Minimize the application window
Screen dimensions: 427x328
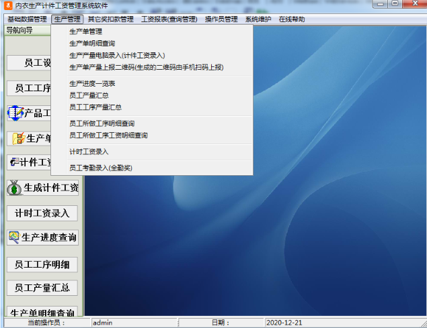coord(381,4)
